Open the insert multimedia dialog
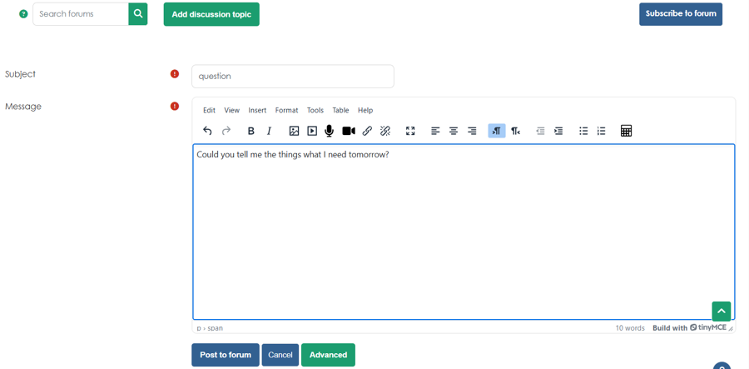This screenshot has width=749, height=369. tap(312, 131)
